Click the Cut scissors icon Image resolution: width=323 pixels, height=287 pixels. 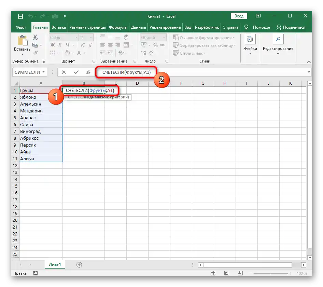(35, 37)
